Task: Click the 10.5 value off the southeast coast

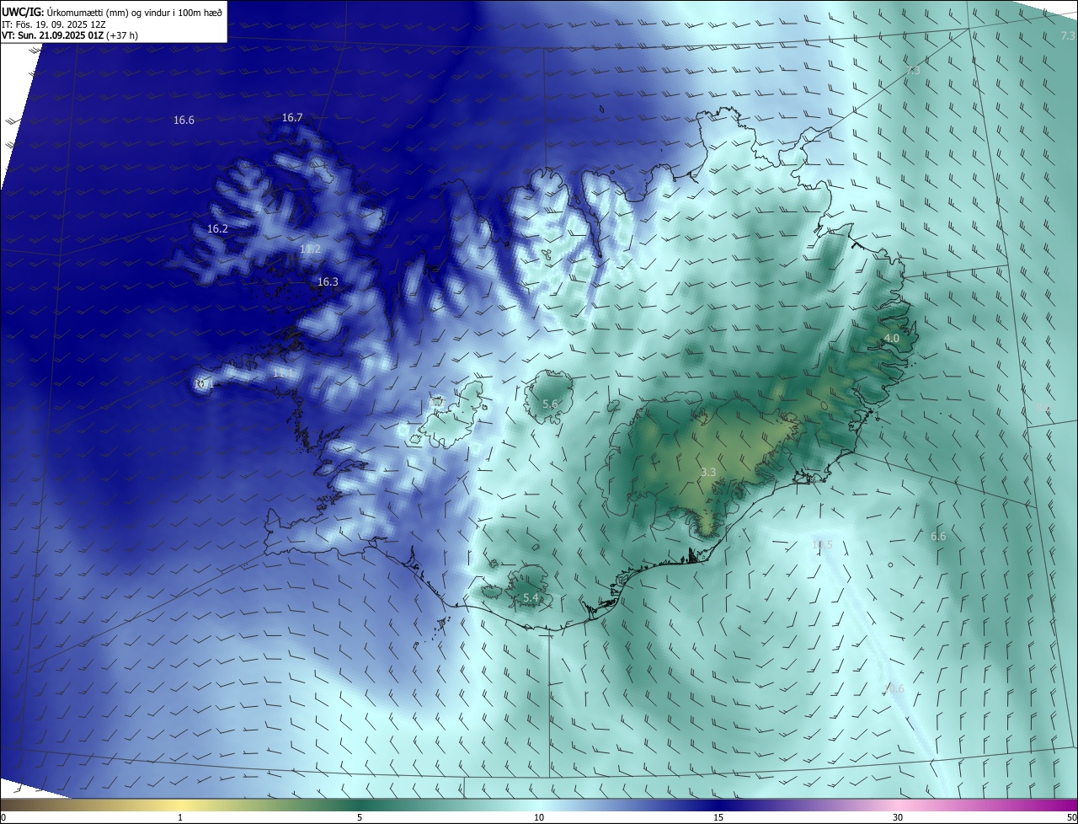Action: click(x=822, y=545)
